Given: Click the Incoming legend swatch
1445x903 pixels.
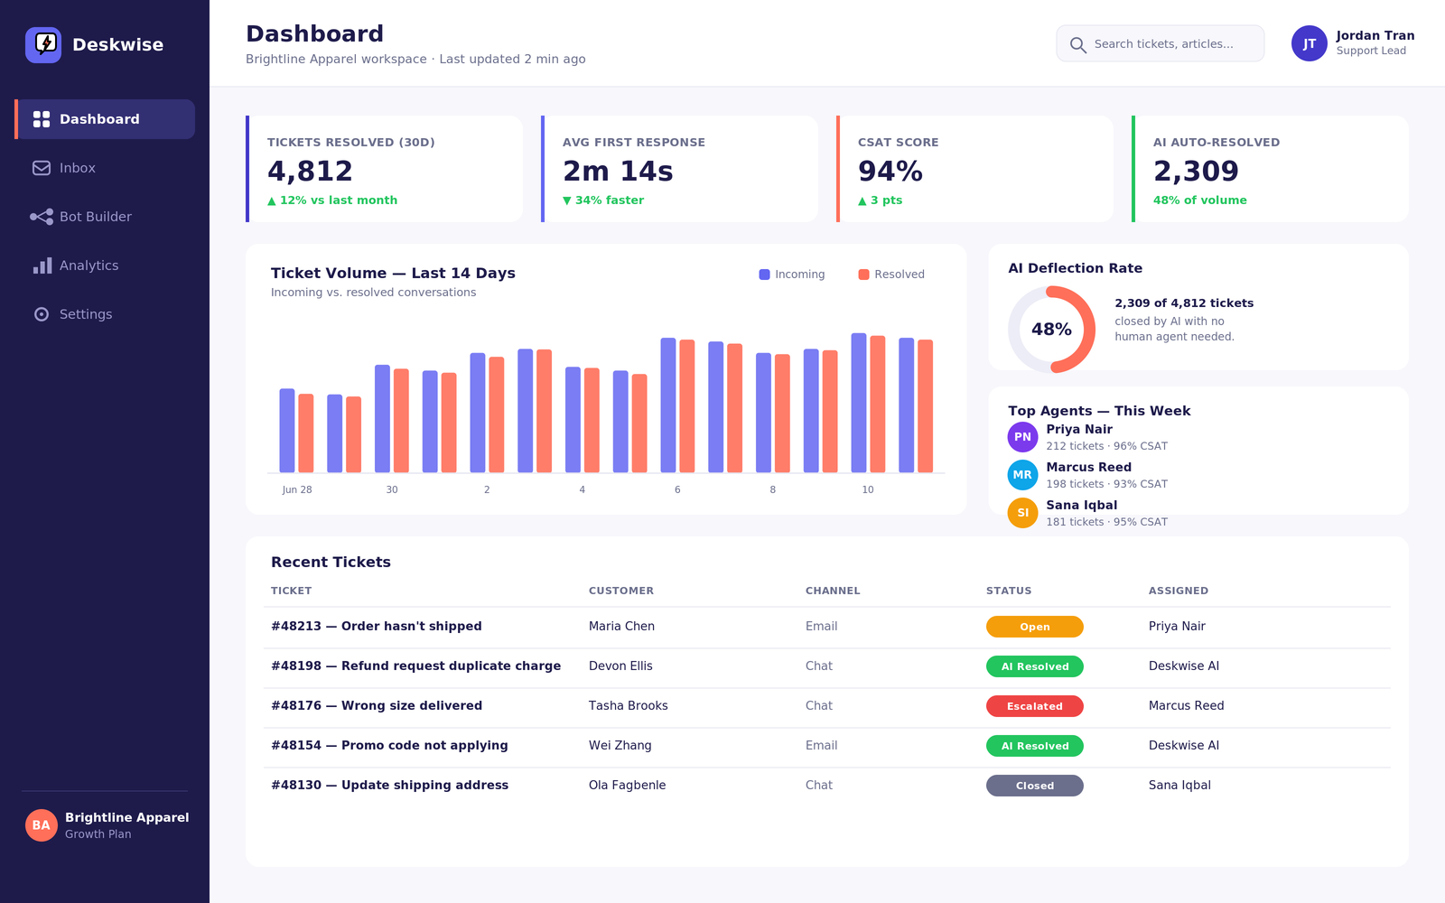Looking at the screenshot, I should [764, 275].
